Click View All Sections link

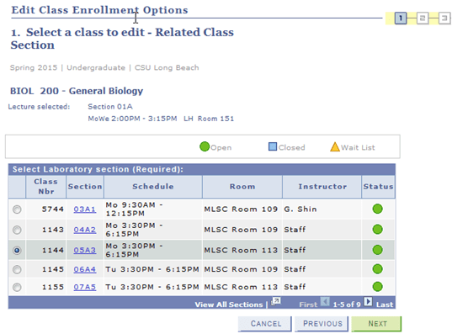229,305
